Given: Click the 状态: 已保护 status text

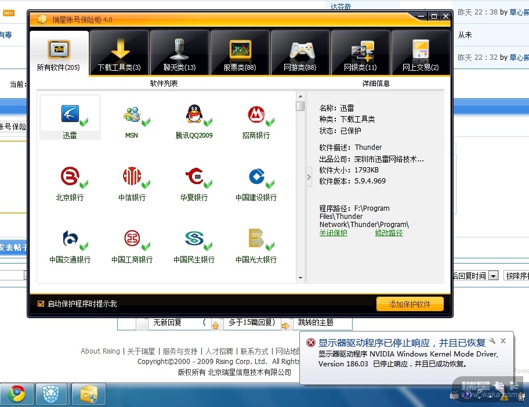Looking at the screenshot, I should pyautogui.click(x=340, y=131).
